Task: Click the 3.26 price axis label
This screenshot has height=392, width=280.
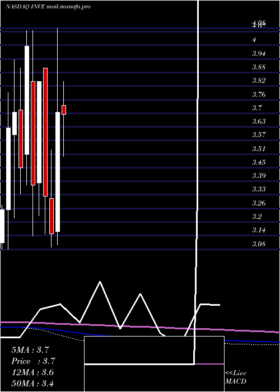Action: (x=259, y=203)
